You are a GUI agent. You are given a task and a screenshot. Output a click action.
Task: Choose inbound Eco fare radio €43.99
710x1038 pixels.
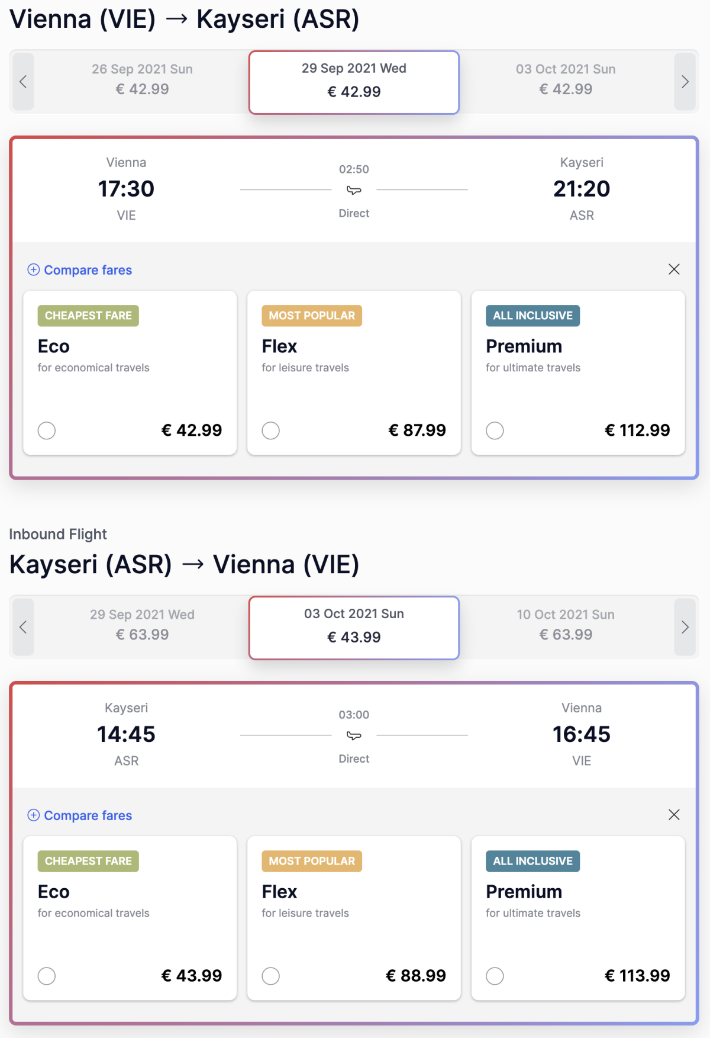(x=47, y=976)
